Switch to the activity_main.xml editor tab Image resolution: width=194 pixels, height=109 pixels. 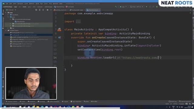pos(60,10)
